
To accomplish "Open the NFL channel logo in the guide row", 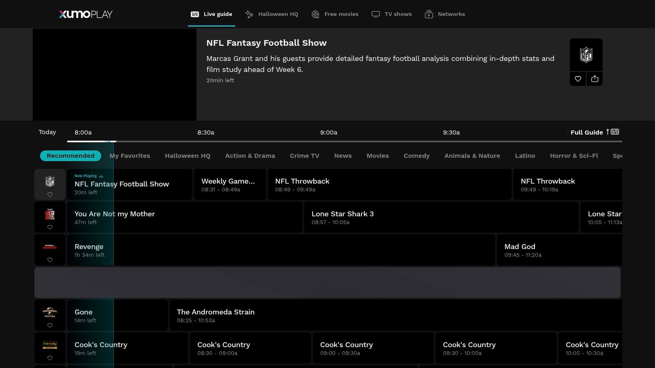I will pos(50,181).
